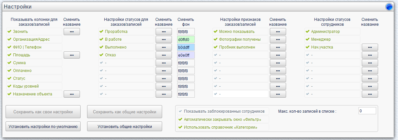398x140 pixels.
Task: Click the Показывать колонки для заказов/записей header
Action: [34, 22]
